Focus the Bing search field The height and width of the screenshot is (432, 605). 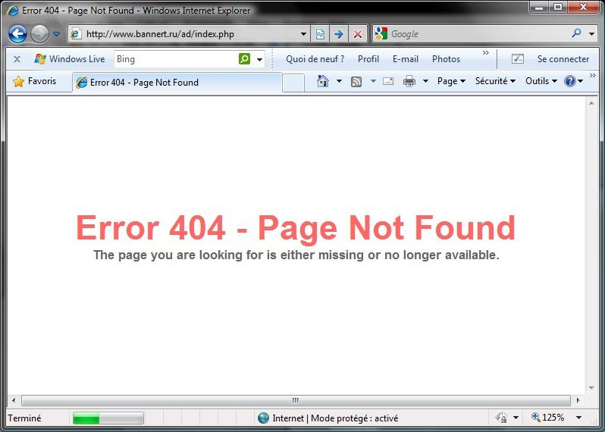[x=176, y=59]
